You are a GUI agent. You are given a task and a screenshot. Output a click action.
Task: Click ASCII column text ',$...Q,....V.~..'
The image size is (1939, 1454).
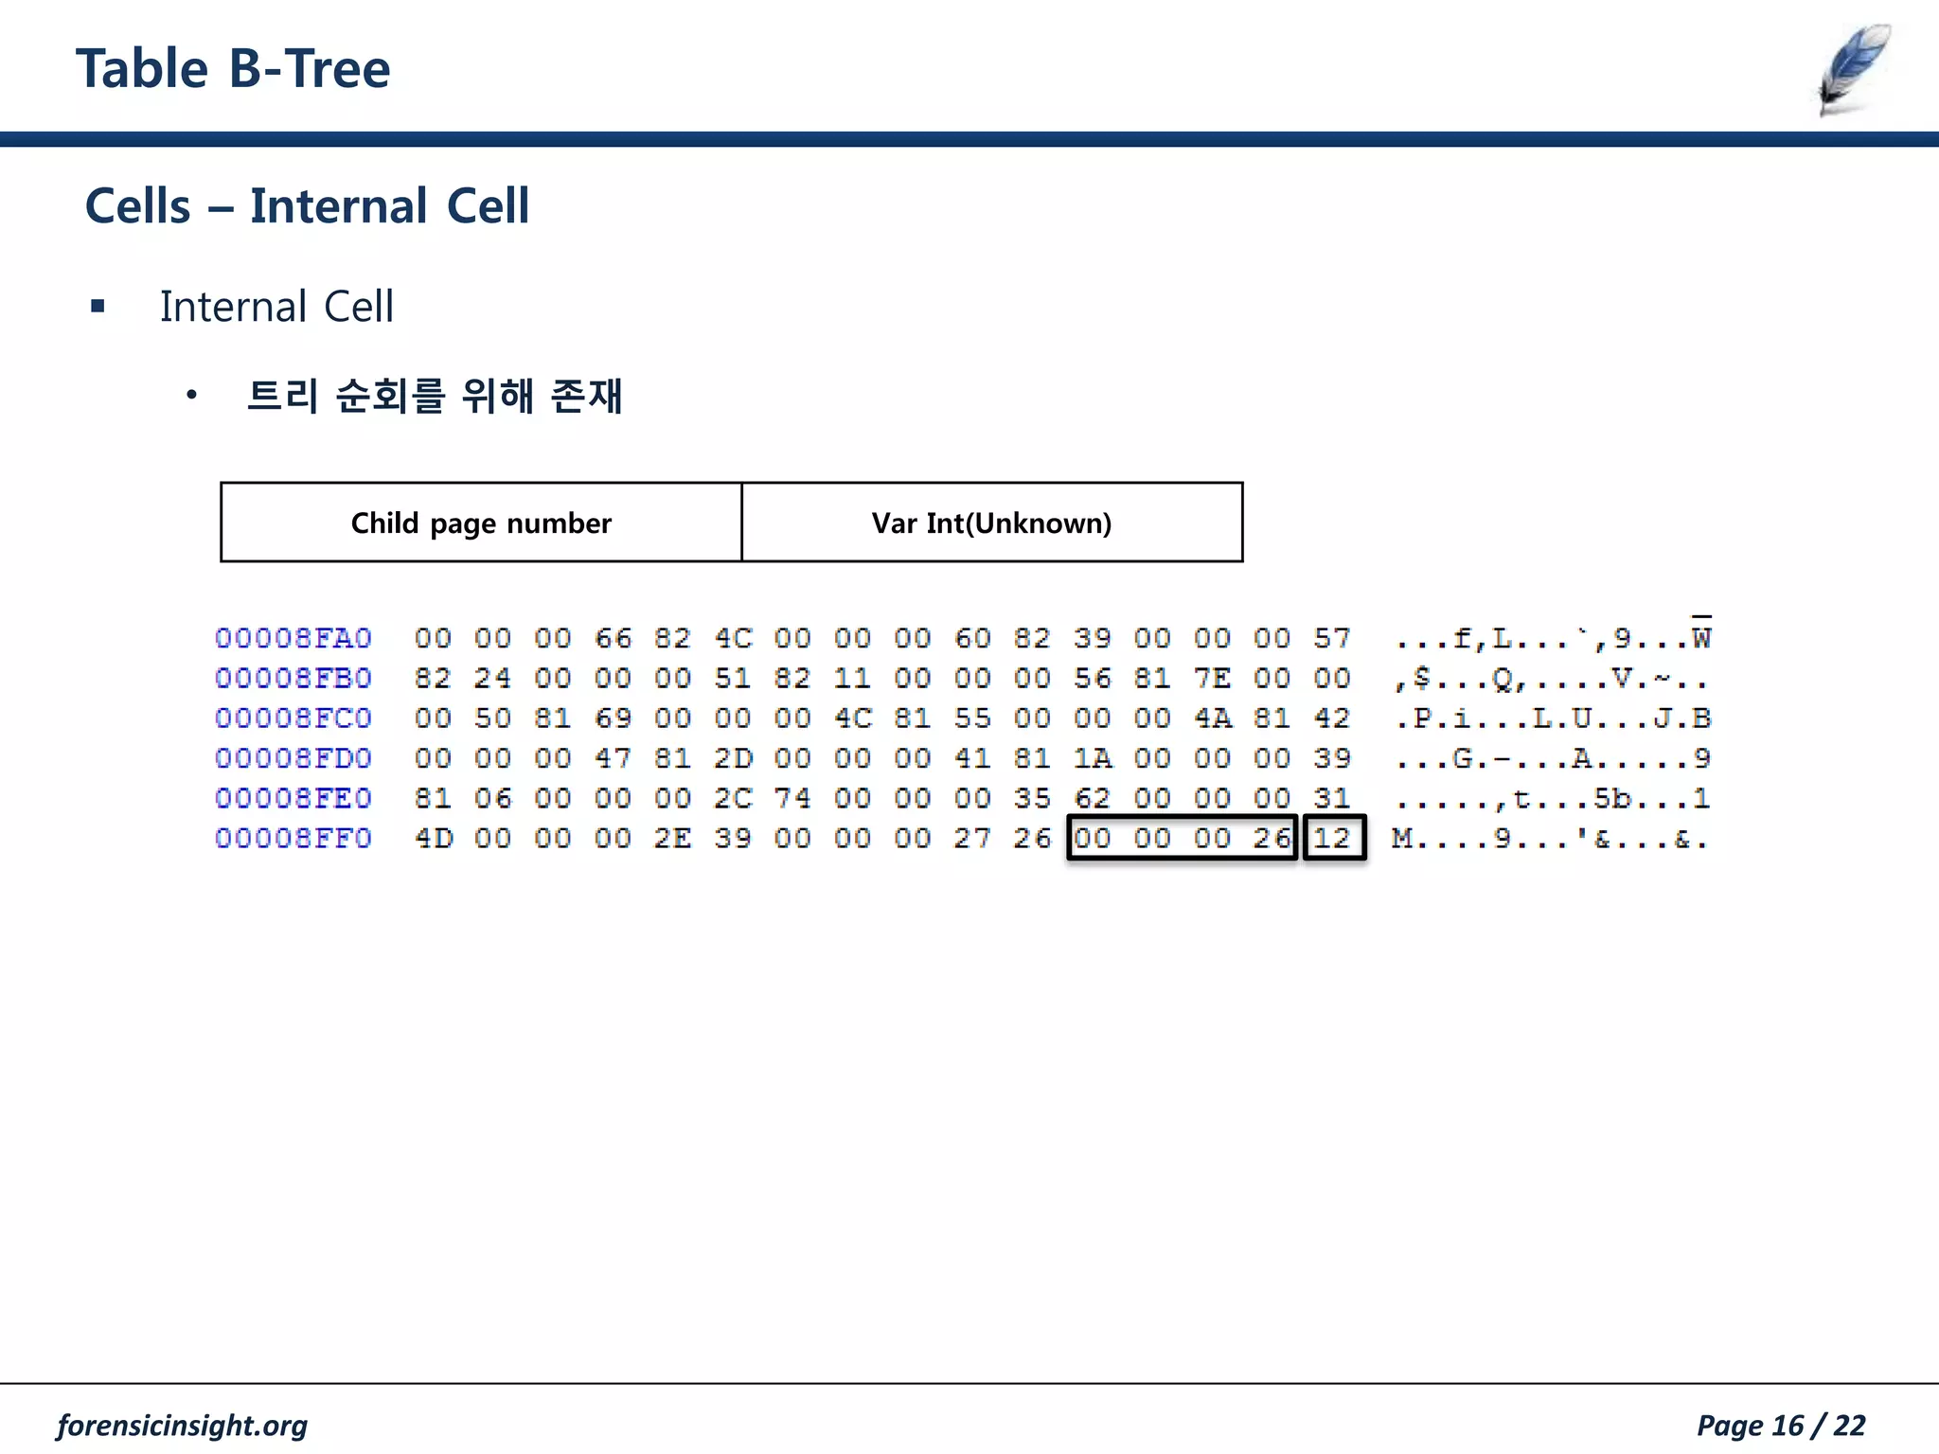coord(1553,678)
